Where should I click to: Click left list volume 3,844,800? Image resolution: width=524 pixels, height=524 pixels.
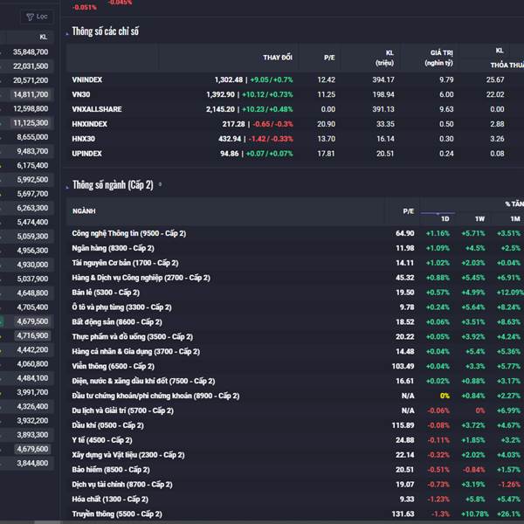click(32, 463)
